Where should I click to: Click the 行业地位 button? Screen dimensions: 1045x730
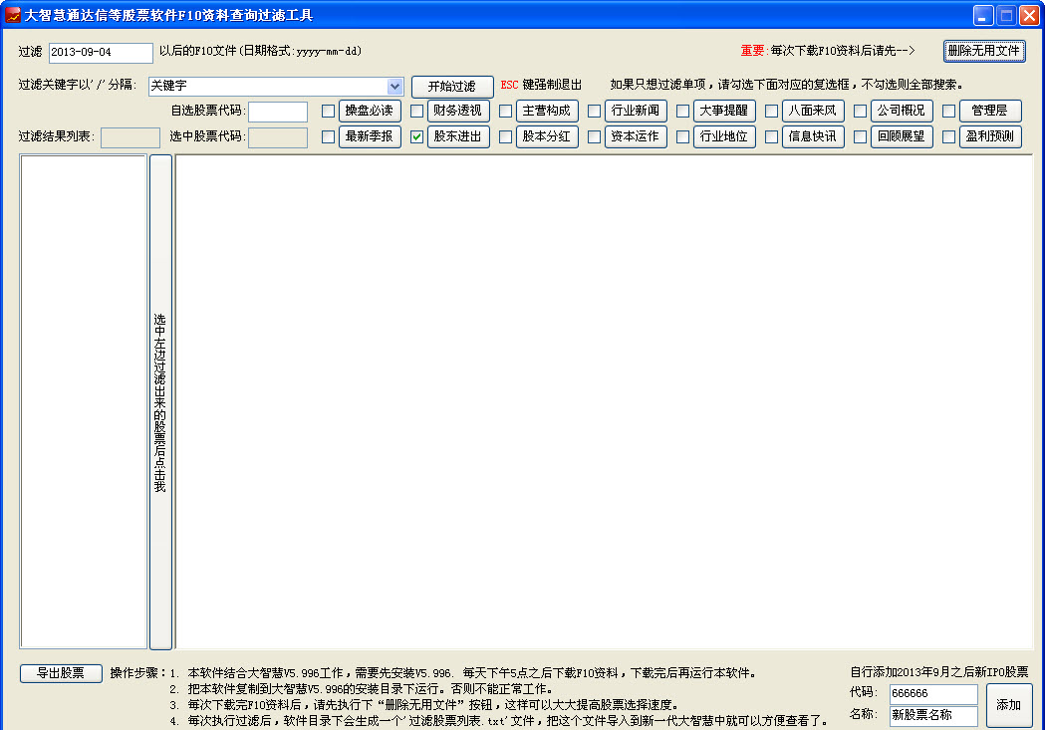pyautogui.click(x=724, y=136)
